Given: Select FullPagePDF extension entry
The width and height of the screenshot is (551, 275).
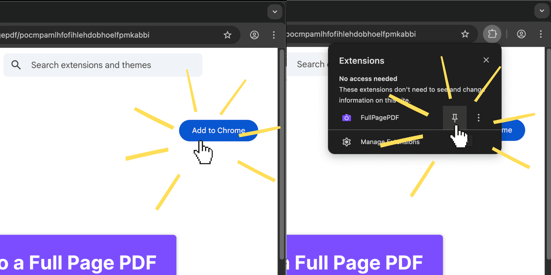Looking at the screenshot, I should pos(380,118).
